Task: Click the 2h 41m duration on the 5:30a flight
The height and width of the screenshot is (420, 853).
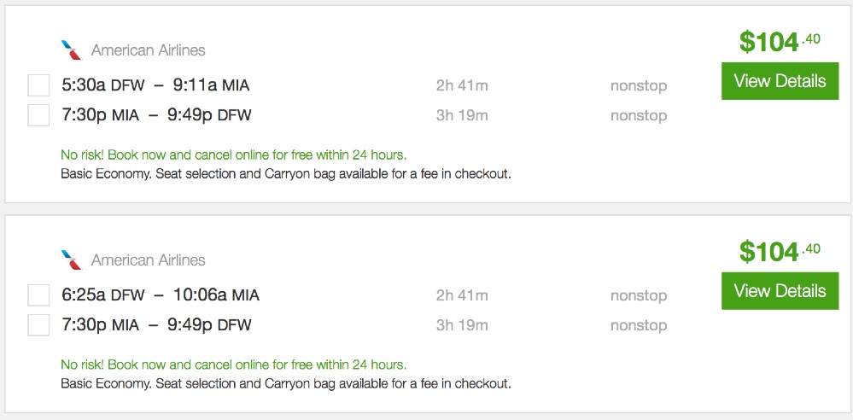Action: coord(462,85)
